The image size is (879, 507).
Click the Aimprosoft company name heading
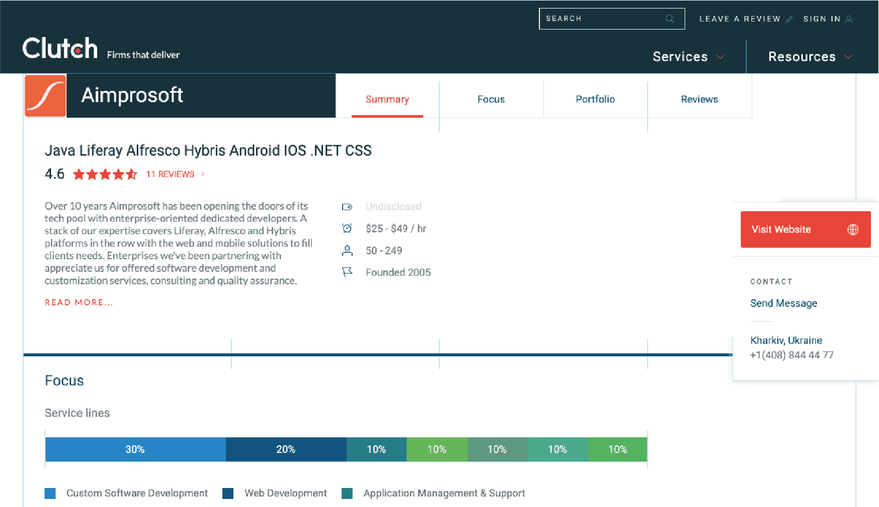pos(132,95)
